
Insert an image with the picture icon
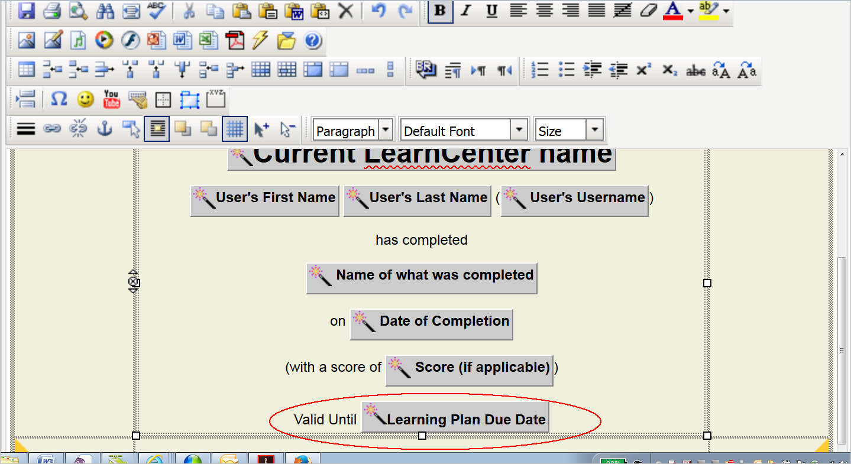point(27,40)
